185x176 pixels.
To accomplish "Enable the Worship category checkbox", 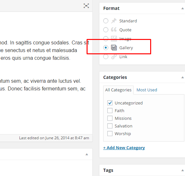I will click(x=110, y=134).
